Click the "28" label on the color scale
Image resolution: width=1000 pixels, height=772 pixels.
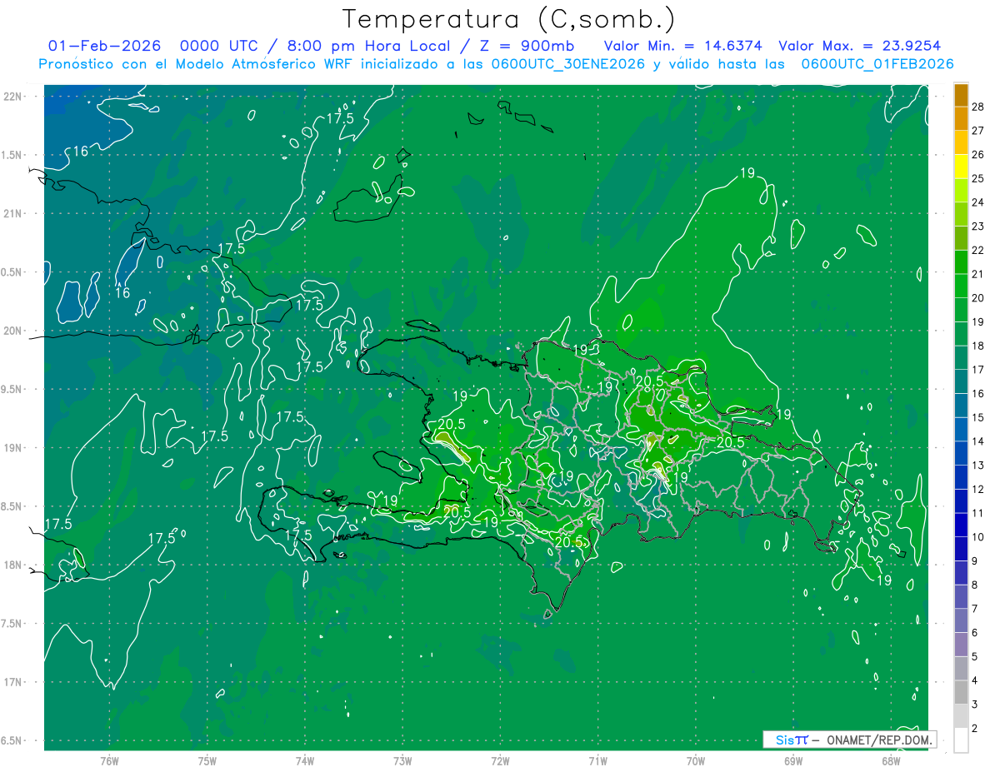click(x=978, y=106)
